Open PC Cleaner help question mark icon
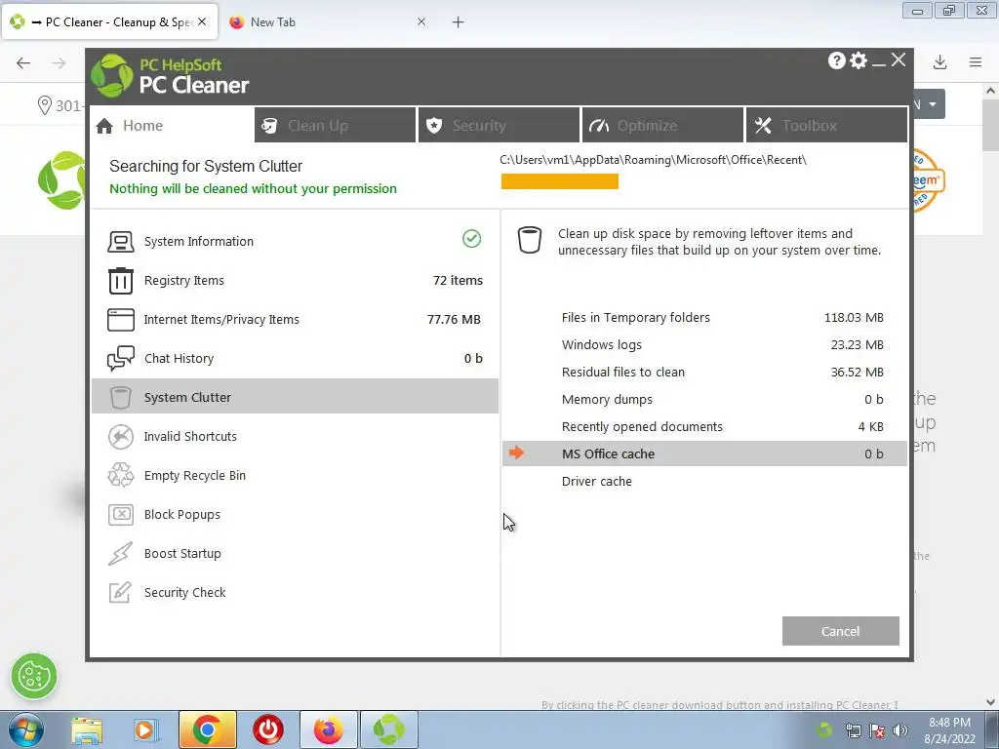This screenshot has height=749, width=999. pyautogui.click(x=836, y=60)
